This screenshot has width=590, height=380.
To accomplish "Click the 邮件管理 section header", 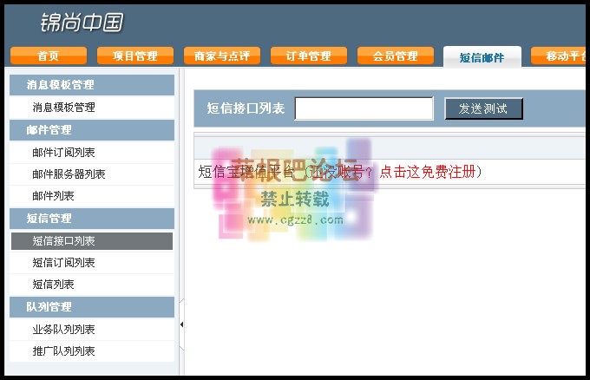I will click(x=92, y=130).
